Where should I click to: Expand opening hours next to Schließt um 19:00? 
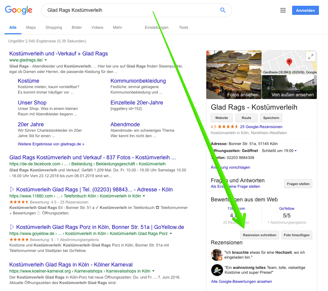[x=296, y=151]
